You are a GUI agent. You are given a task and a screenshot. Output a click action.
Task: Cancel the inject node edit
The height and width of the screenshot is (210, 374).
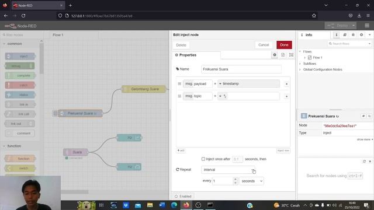[264, 45]
